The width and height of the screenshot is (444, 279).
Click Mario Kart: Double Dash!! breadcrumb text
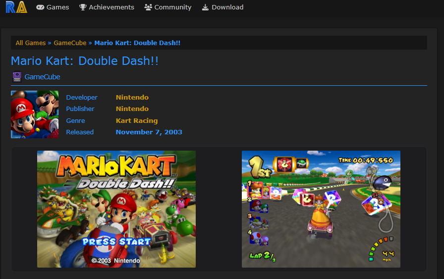coord(137,43)
